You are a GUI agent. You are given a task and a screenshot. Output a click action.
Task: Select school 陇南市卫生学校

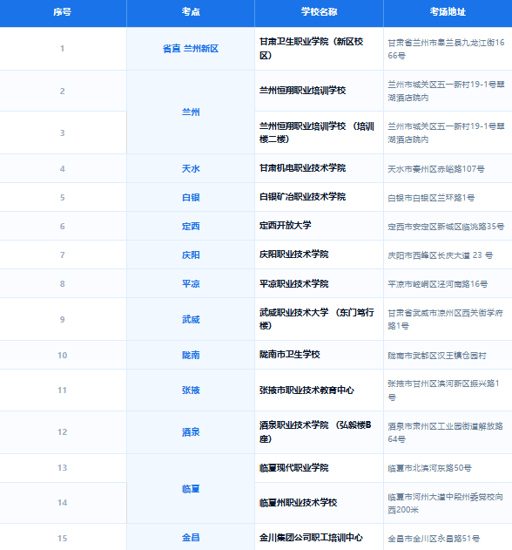point(289,355)
